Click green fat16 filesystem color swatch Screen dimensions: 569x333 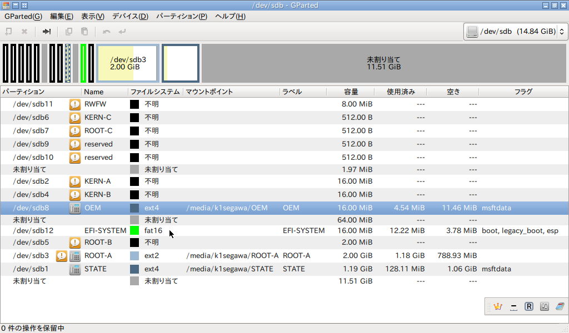pos(134,230)
